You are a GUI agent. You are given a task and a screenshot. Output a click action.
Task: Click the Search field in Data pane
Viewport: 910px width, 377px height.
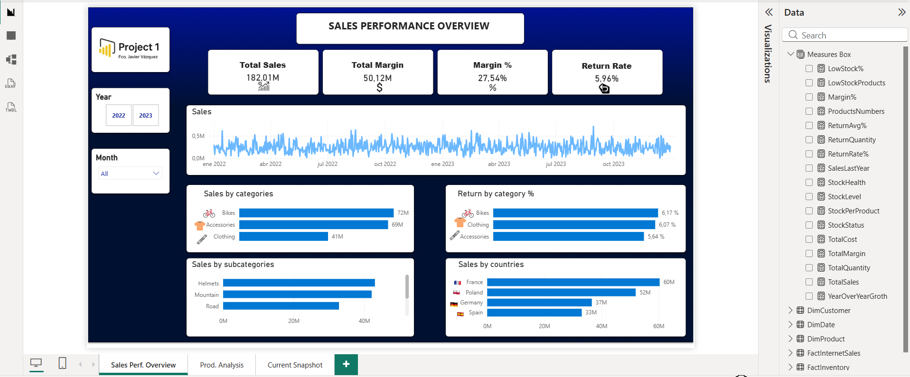tap(845, 35)
